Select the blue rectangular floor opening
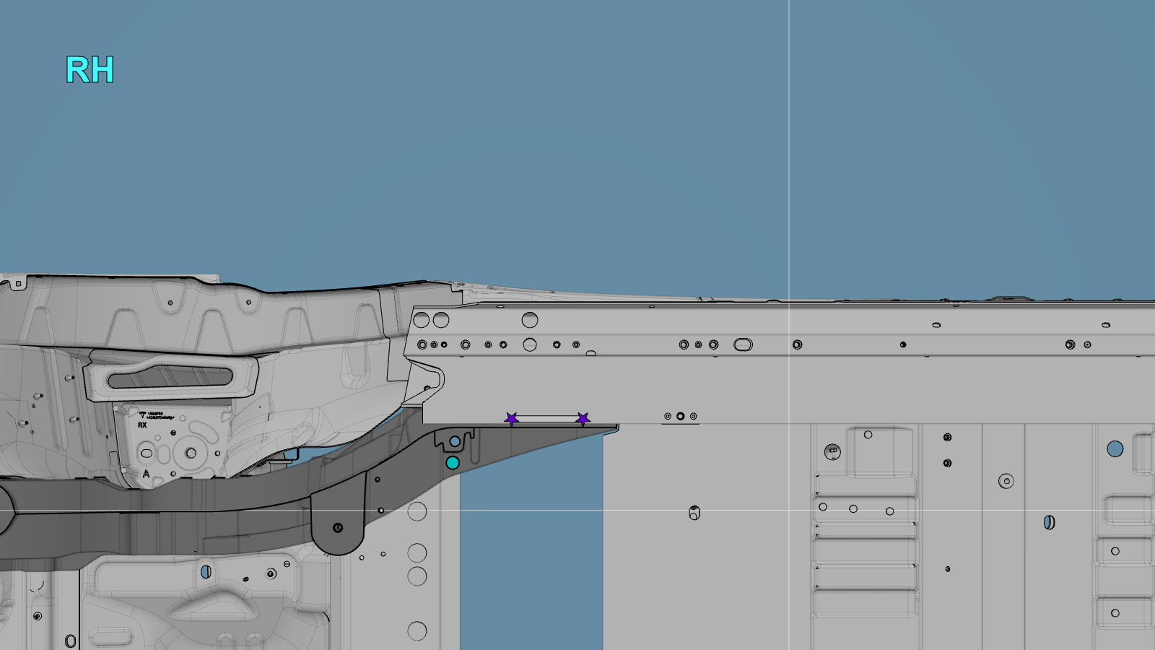Screen dimensions: 1155x650 click(531, 549)
